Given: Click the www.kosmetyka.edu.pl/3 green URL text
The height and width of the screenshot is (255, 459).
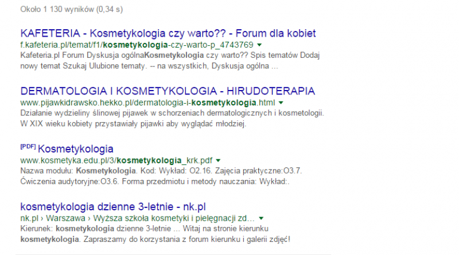Looking at the screenshot, I should [116, 160].
